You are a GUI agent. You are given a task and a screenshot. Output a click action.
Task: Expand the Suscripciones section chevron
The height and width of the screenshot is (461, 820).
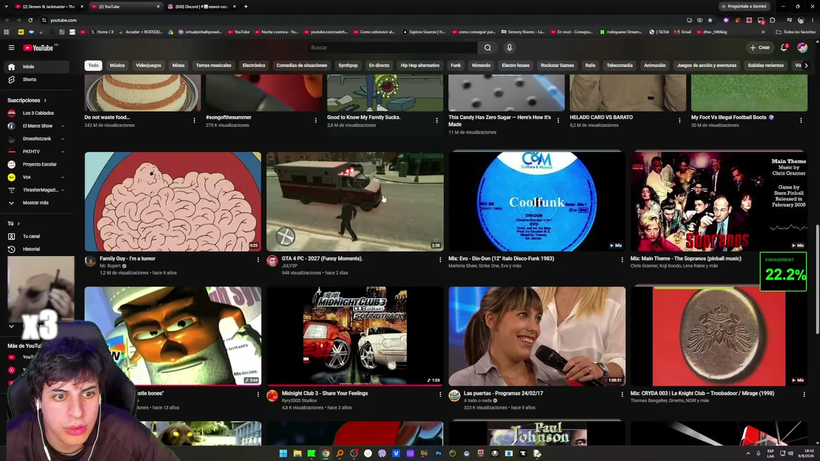point(45,101)
